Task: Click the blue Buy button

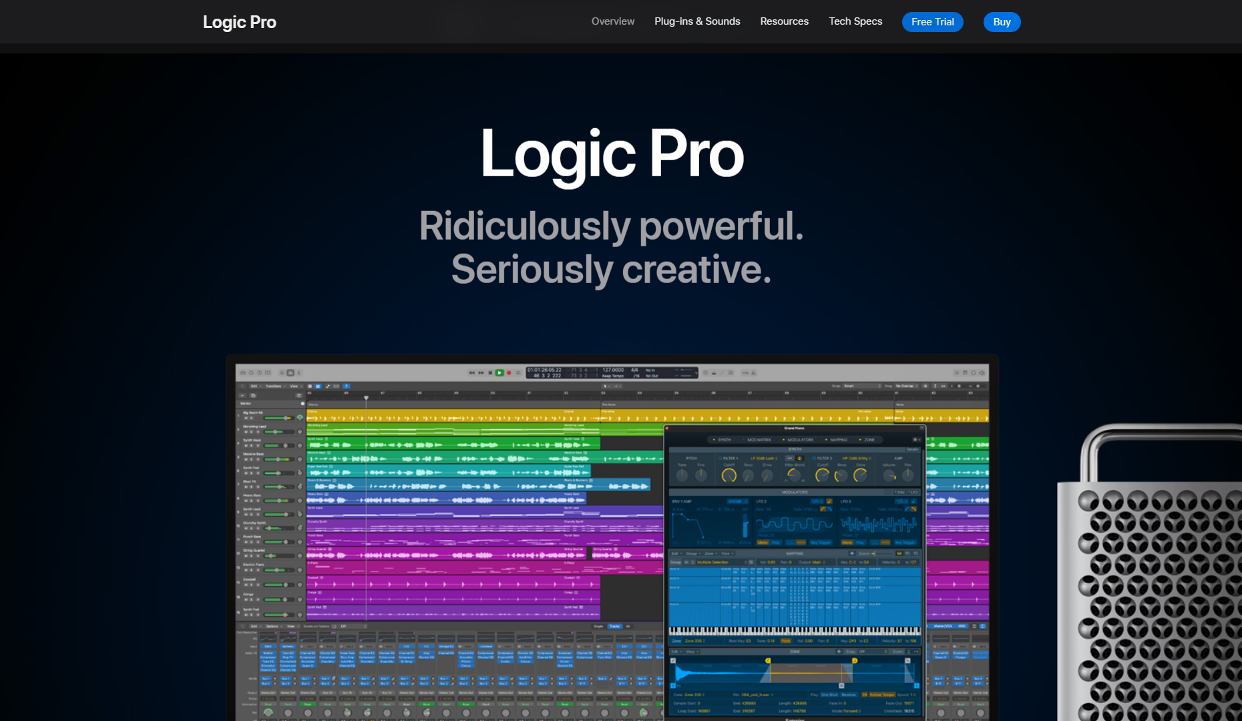Action: pyautogui.click(x=1002, y=22)
